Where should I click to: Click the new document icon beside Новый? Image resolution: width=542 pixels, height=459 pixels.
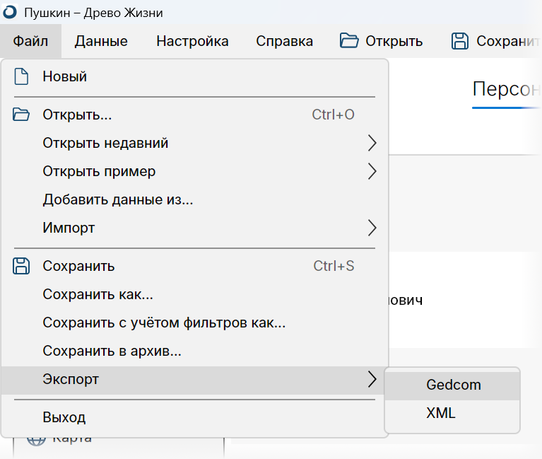[21, 76]
